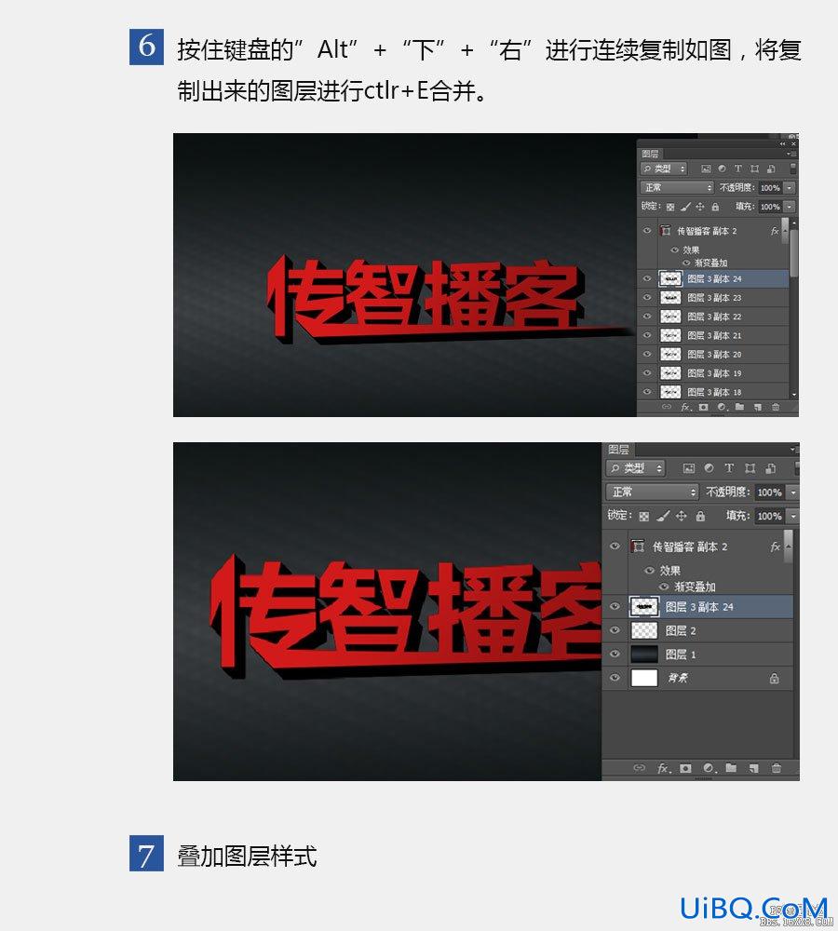Open panel flyout menu in upper Layers panel
Viewport: 838px width, 931px height.
pyautogui.click(x=792, y=154)
